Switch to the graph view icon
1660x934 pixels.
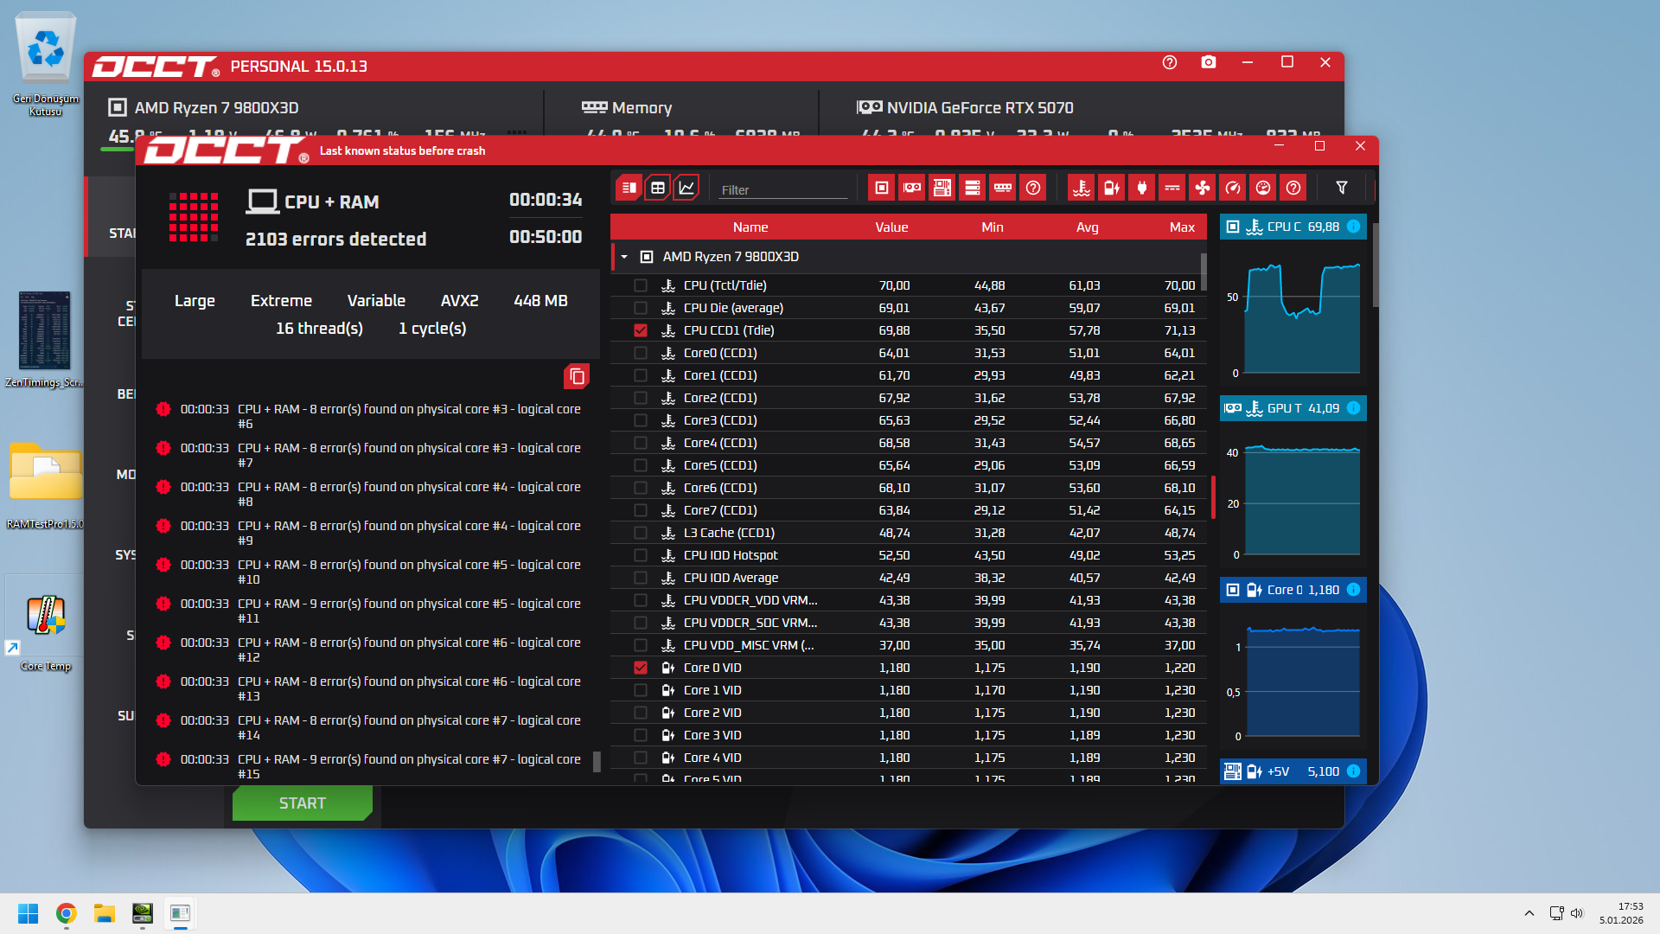686,188
